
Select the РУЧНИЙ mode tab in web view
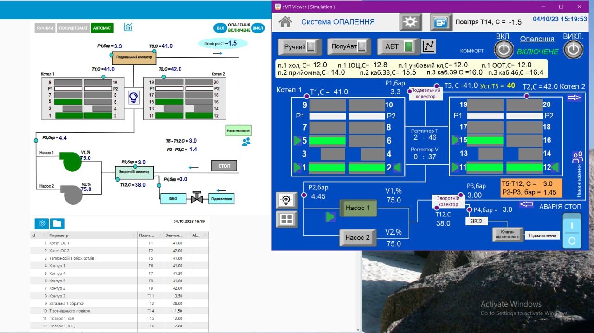[45, 28]
